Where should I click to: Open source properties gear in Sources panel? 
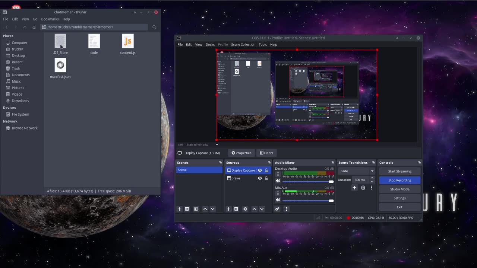click(245, 209)
